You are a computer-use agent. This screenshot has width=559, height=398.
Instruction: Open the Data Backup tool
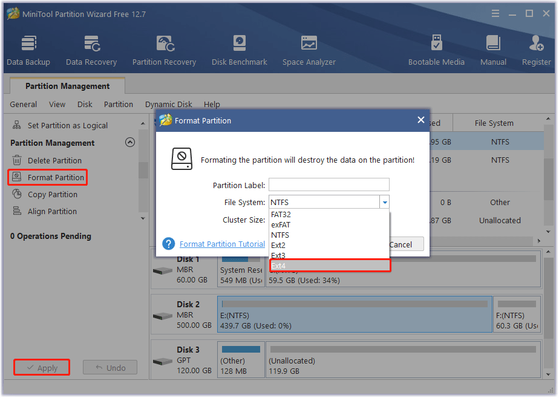click(28, 50)
